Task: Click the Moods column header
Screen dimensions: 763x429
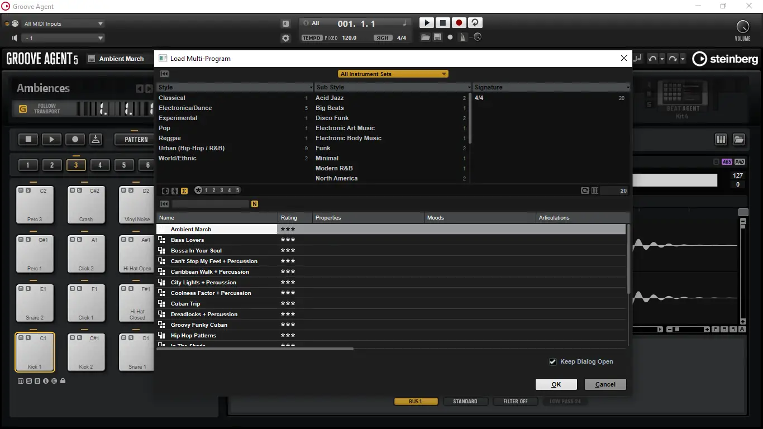Action: (480, 217)
